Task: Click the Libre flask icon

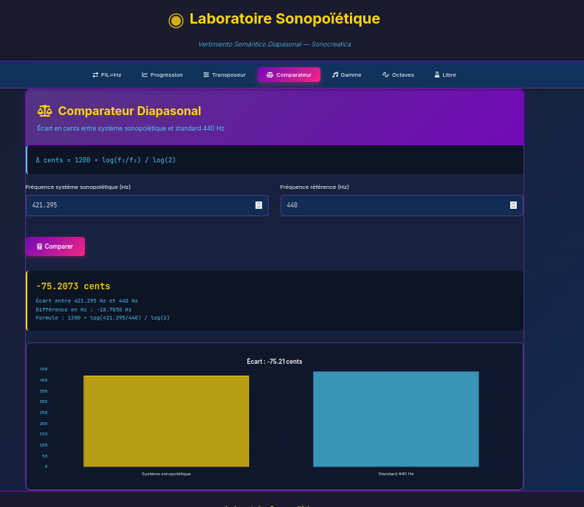Action: (437, 75)
